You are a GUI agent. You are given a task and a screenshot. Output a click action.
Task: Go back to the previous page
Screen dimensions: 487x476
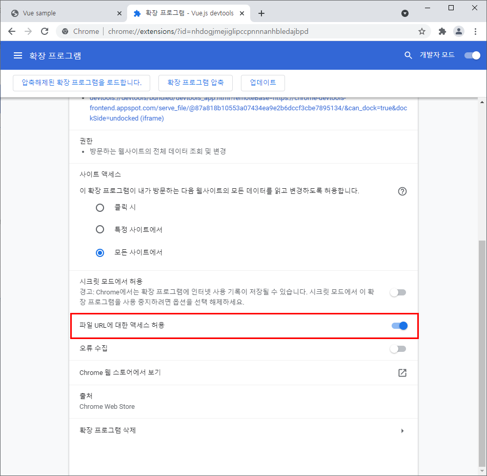(12, 31)
